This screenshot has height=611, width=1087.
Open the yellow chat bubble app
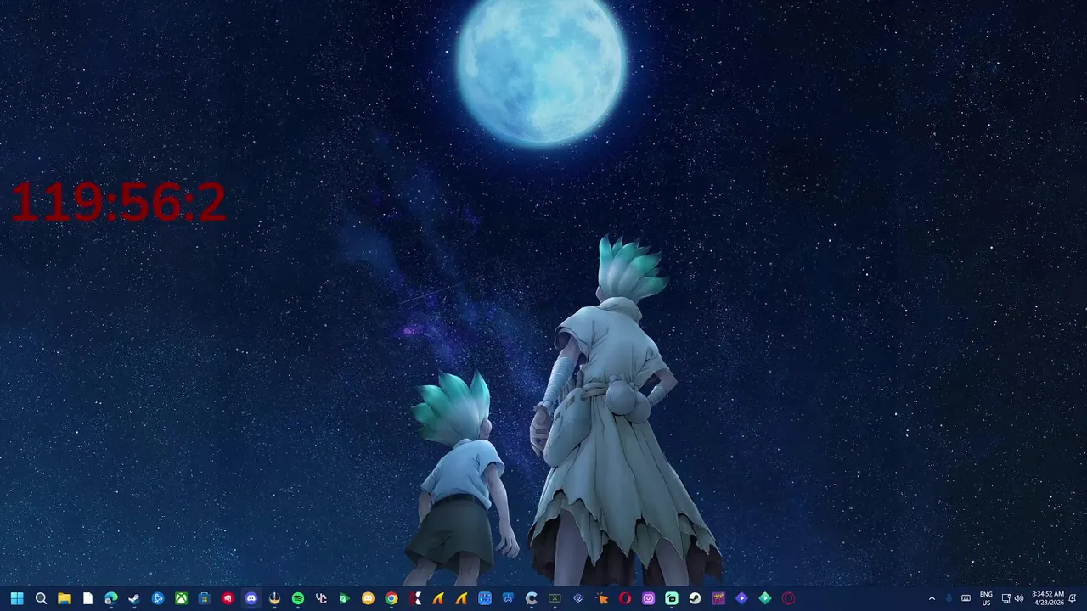tap(368, 598)
